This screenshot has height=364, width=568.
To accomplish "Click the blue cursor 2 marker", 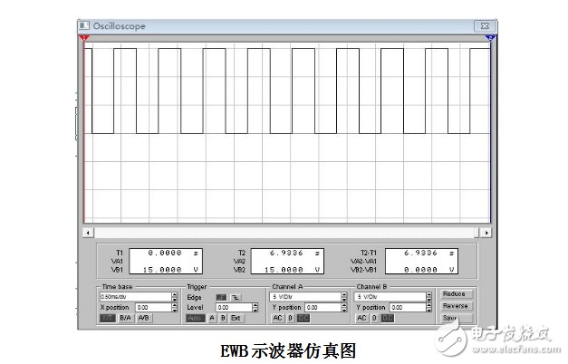I will pyautogui.click(x=490, y=38).
